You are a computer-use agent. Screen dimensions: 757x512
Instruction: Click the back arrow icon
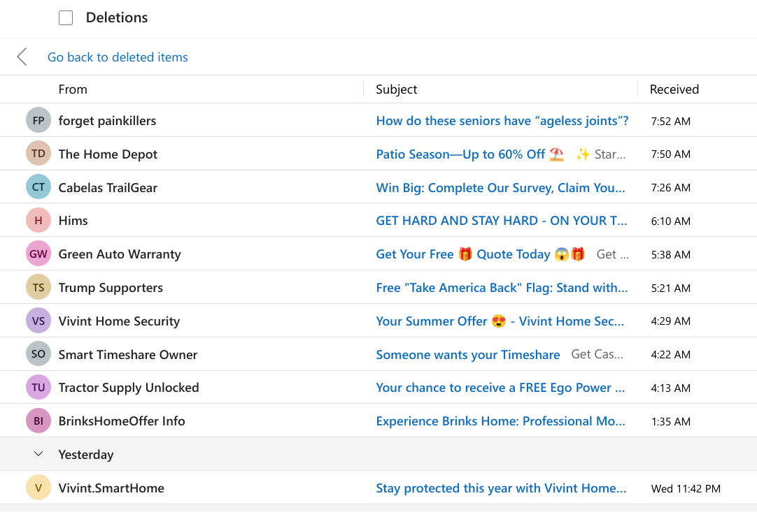(22, 57)
